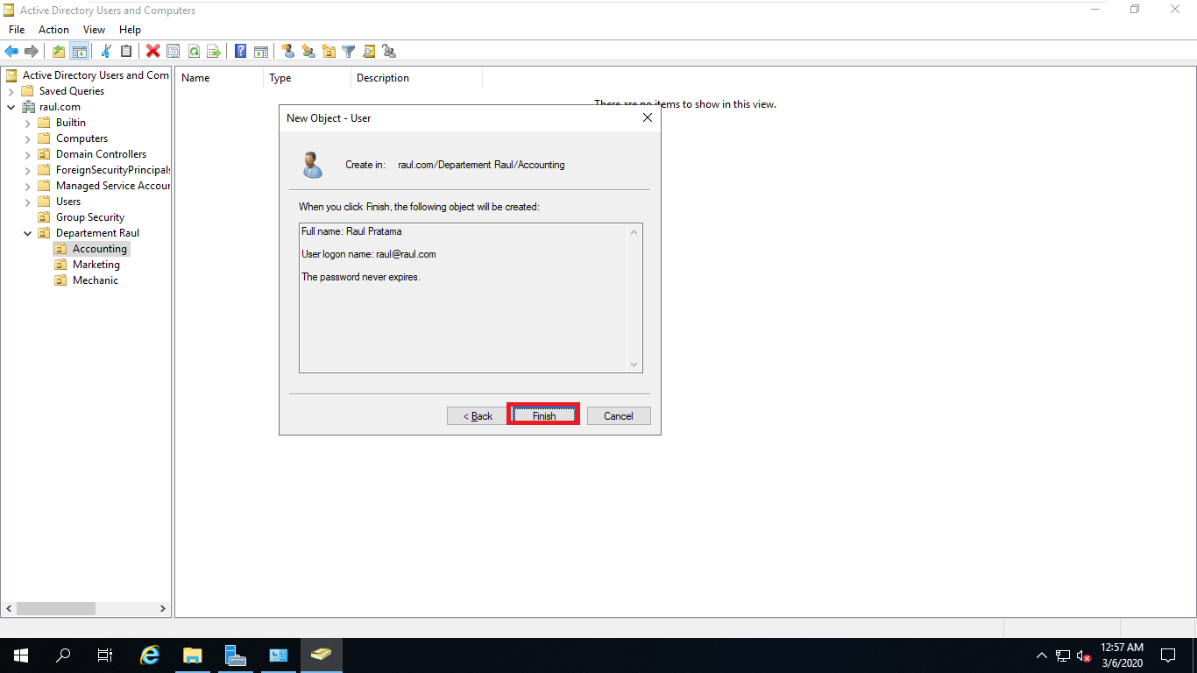Click the Delete red X toolbar icon
Screen dimensions: 1197x673
click(152, 51)
